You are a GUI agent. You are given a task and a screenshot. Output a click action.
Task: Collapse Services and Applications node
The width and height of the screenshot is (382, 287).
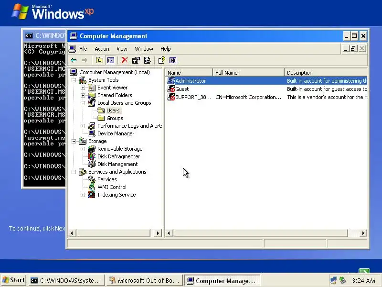74,172
